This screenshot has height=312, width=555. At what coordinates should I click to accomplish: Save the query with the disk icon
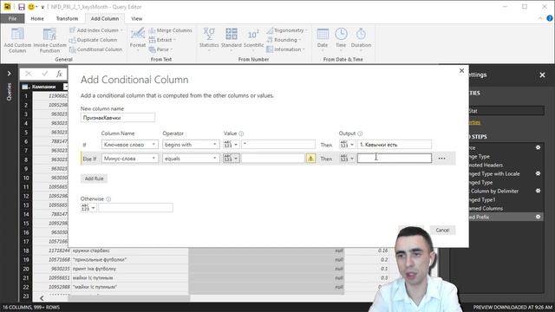(x=22, y=7)
